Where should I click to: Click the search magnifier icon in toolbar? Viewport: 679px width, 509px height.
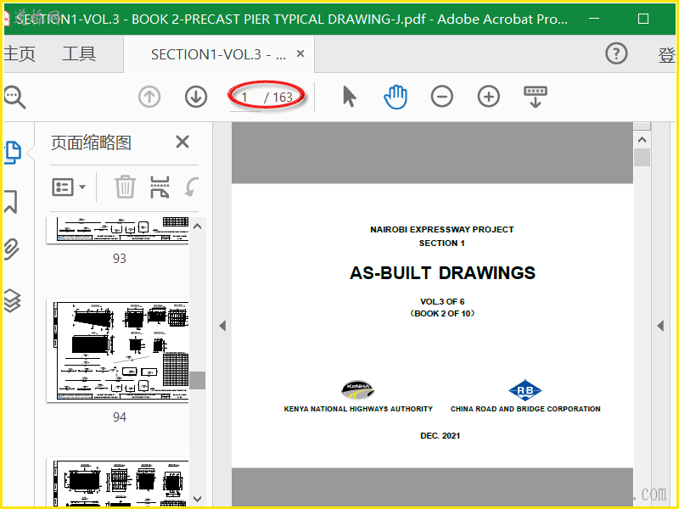14,97
